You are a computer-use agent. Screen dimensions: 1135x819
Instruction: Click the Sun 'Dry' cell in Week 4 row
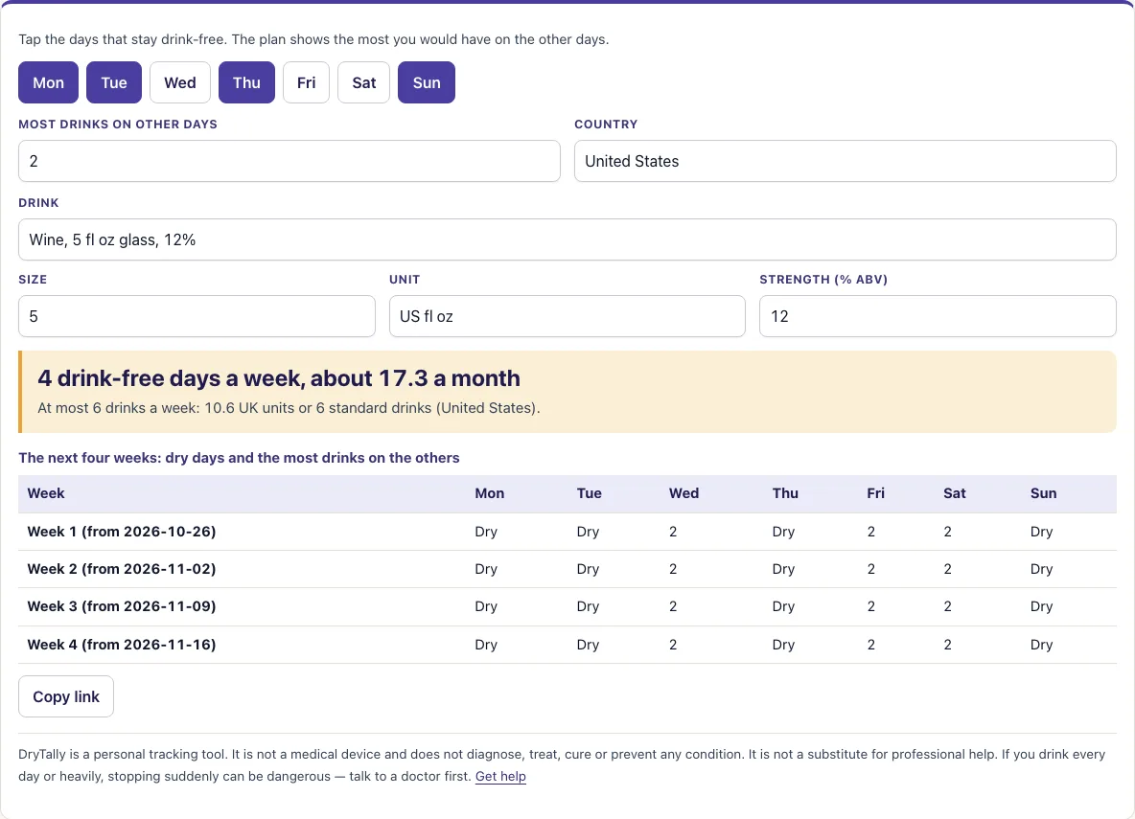1042,645
